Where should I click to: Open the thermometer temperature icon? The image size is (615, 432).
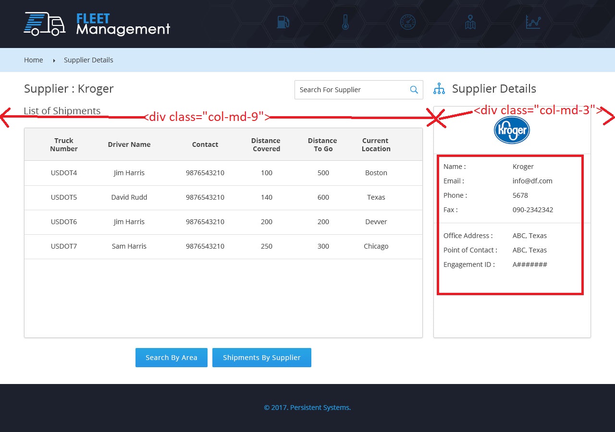coord(345,22)
